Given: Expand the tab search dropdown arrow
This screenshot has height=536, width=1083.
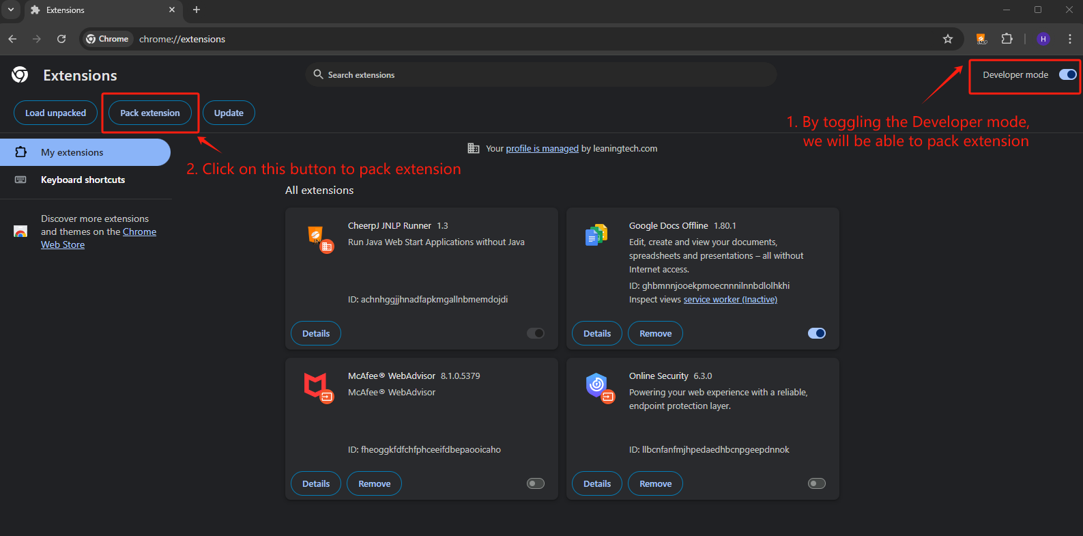Looking at the screenshot, I should (x=11, y=10).
